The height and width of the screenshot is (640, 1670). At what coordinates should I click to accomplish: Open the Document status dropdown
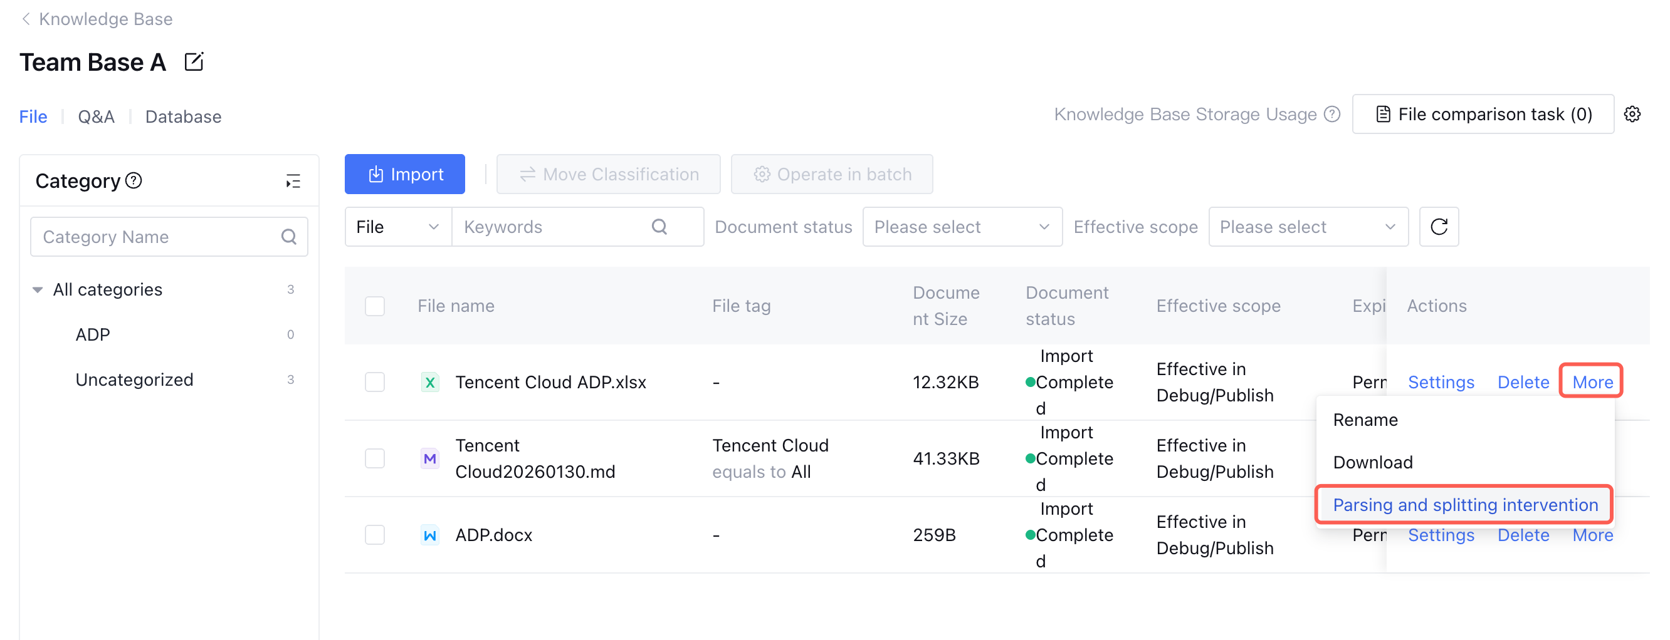click(x=962, y=227)
